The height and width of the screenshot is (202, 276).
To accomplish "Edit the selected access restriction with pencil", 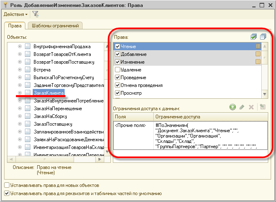I will click(x=242, y=107).
